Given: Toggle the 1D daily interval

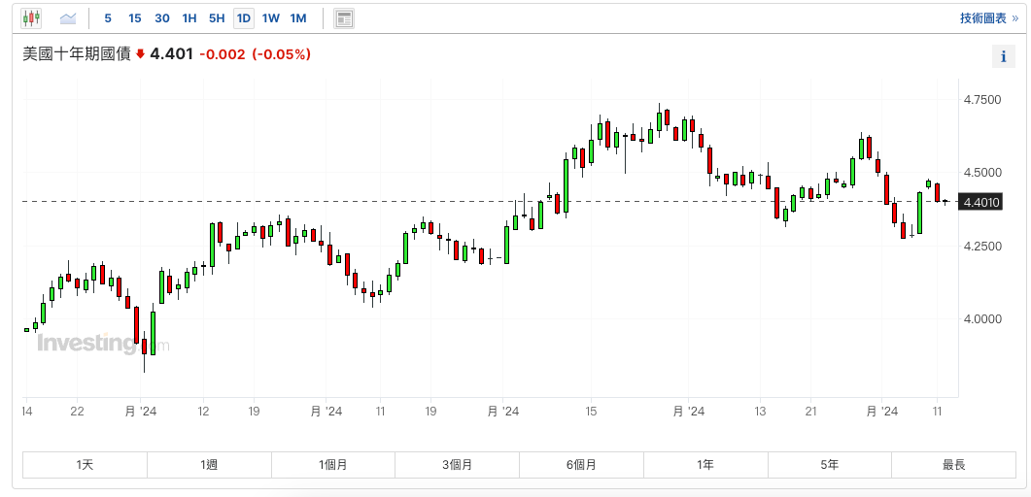Looking at the screenshot, I should pos(243,17).
